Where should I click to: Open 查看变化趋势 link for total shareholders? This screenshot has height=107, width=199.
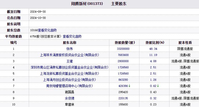pyautogui.click(x=47, y=30)
